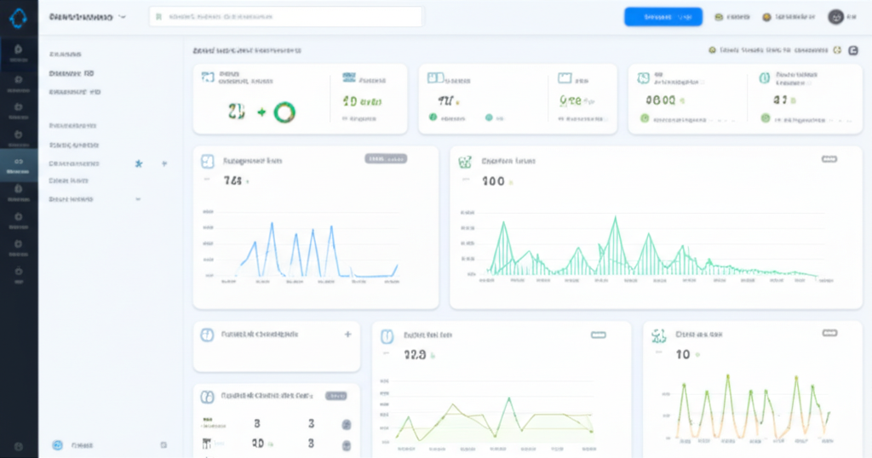Click the green donut ring in first stat card

point(284,112)
